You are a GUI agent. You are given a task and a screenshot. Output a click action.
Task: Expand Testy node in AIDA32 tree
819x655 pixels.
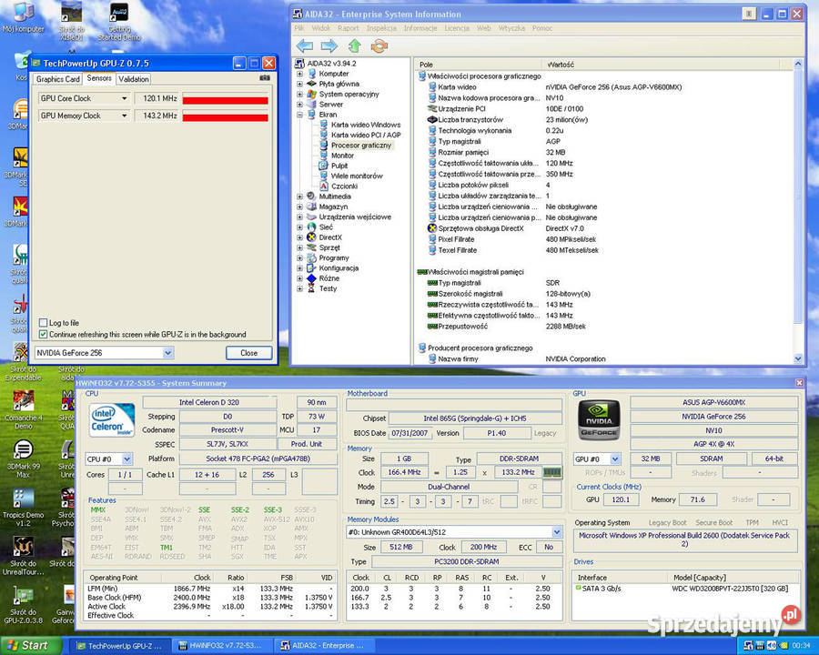click(x=299, y=288)
